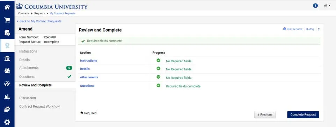
Task: Select Attachments in left navigation
Action: (29, 68)
